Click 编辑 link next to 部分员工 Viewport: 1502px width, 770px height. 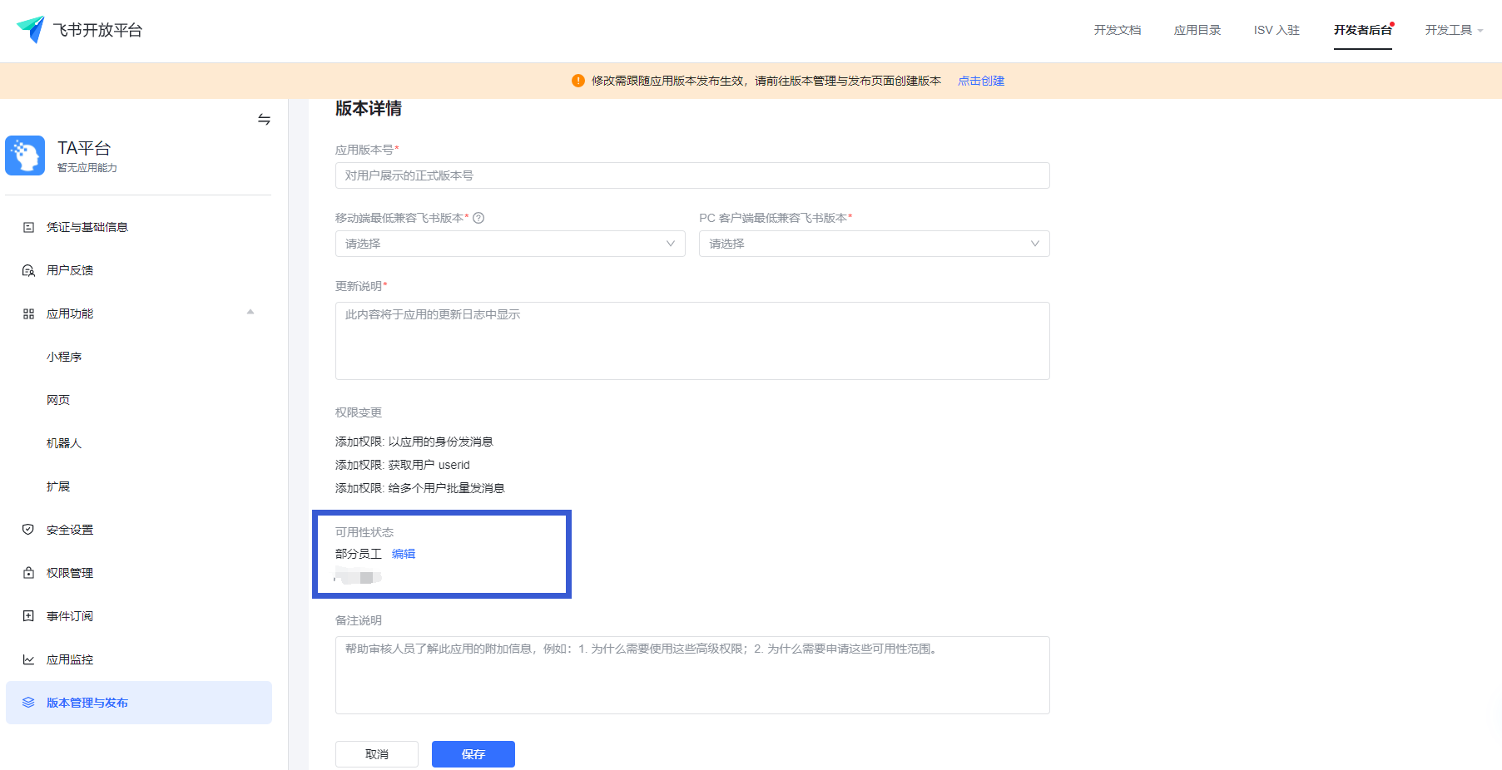point(404,554)
